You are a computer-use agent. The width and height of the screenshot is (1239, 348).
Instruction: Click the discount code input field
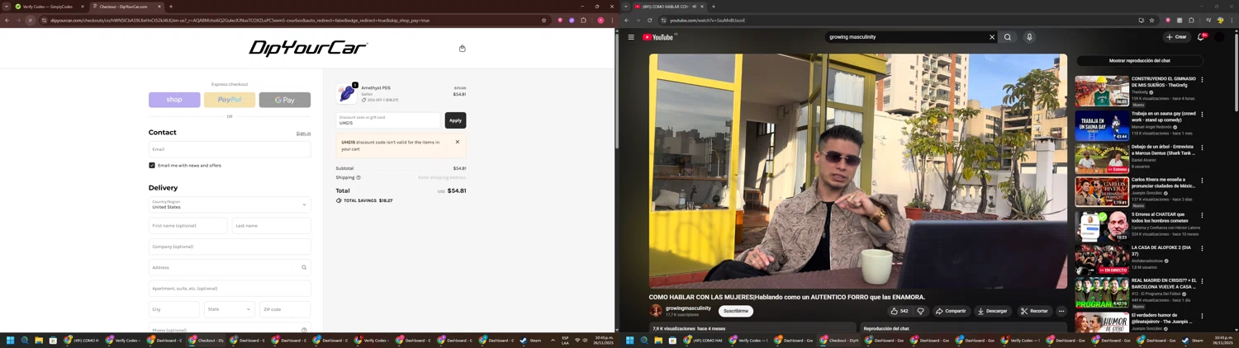[x=388, y=120]
